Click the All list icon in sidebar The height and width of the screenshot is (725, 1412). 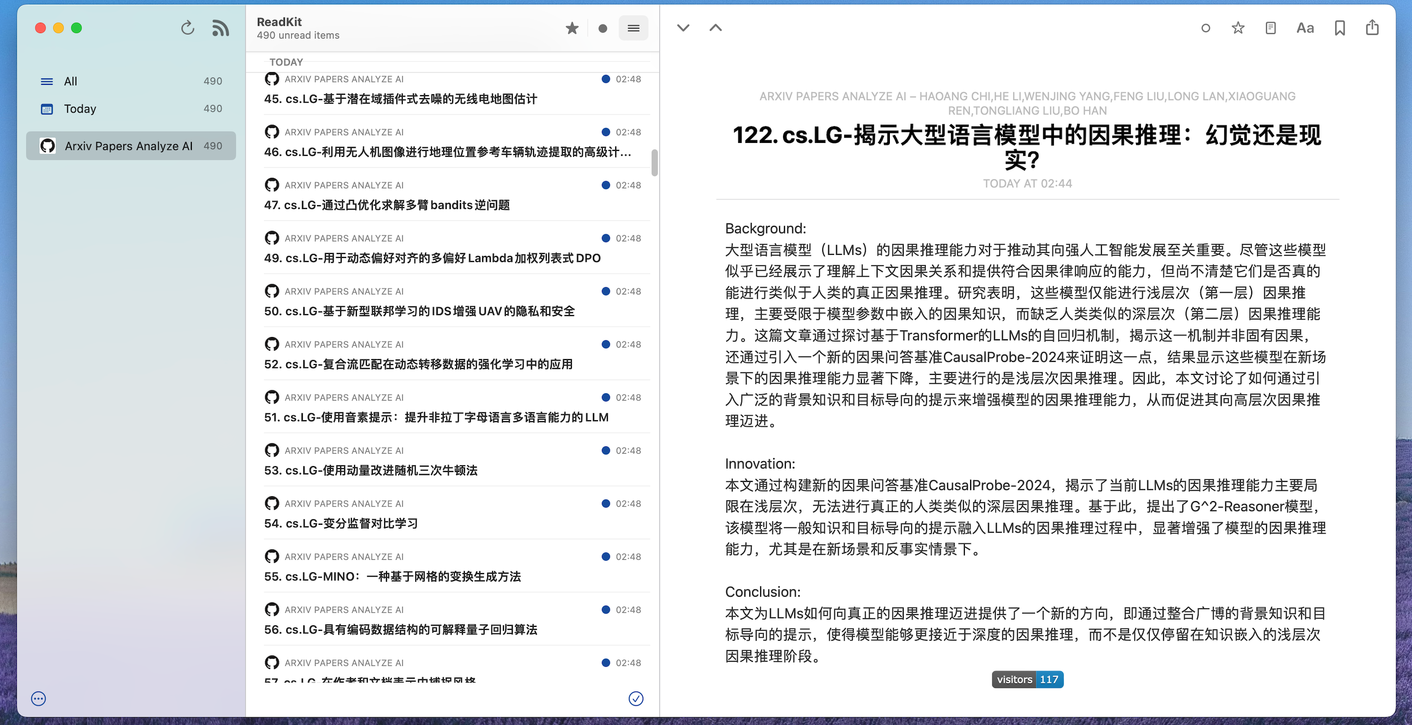[47, 81]
